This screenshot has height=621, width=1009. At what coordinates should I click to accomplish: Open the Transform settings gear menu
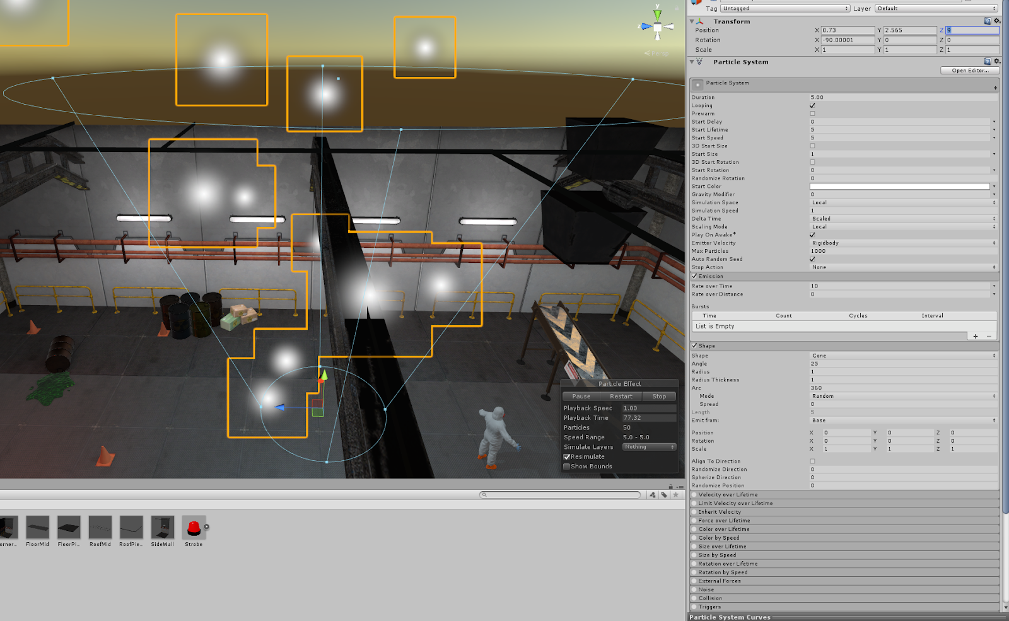pyautogui.click(x=996, y=21)
